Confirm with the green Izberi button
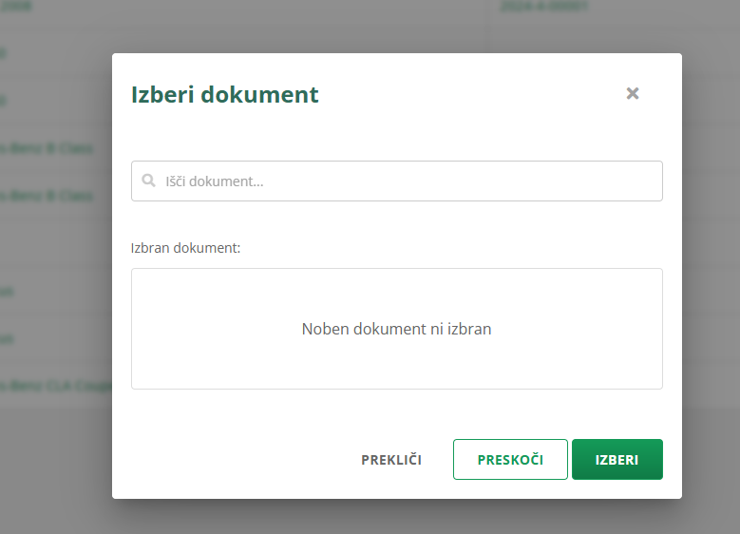This screenshot has height=534, width=740. (617, 459)
